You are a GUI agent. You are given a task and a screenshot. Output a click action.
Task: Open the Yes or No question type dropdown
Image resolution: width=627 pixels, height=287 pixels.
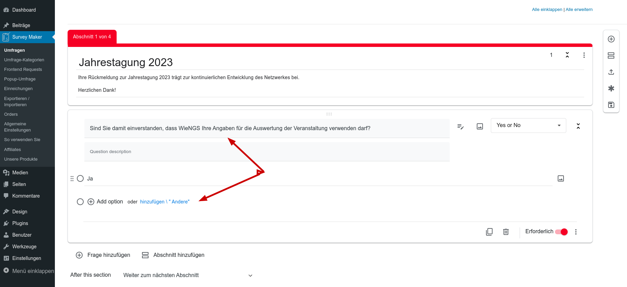tap(528, 125)
